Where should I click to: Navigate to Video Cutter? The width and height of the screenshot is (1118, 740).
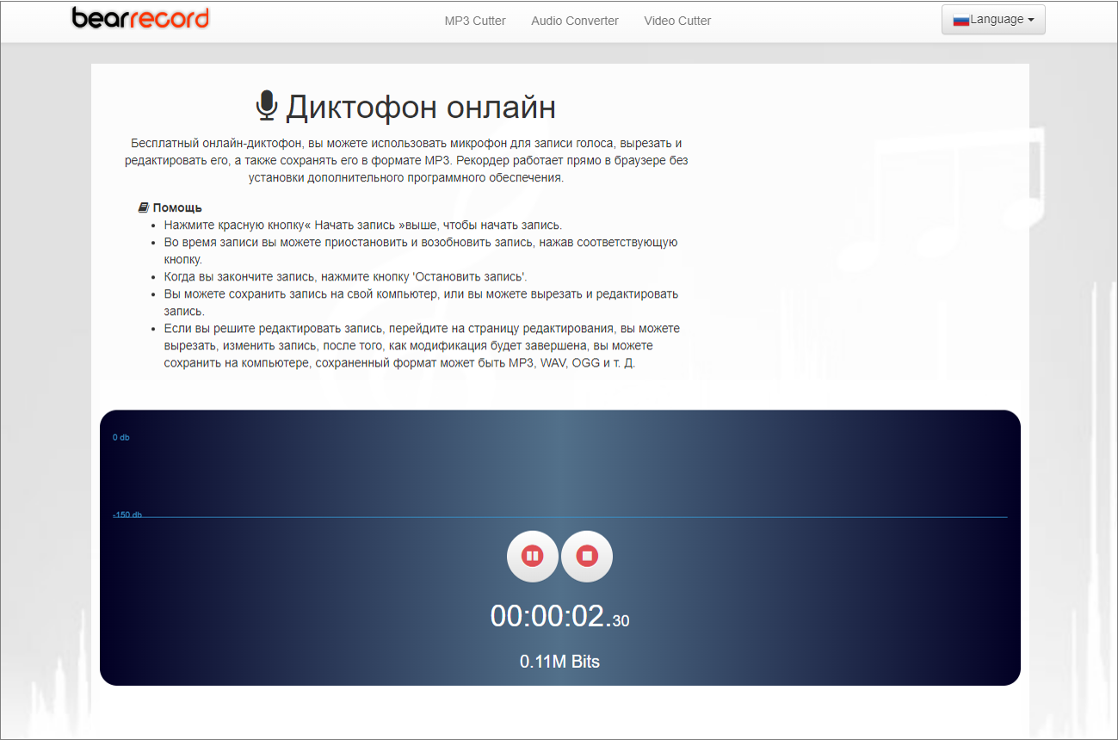coord(677,21)
